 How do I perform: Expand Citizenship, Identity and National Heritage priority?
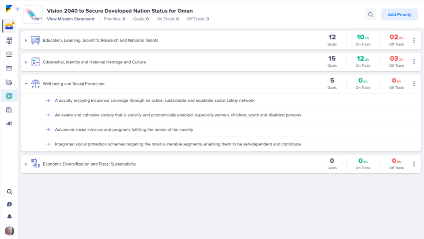click(26, 62)
